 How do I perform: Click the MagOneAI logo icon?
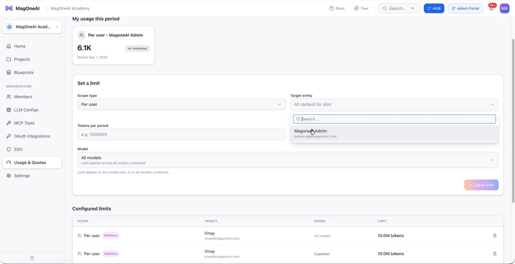click(9, 8)
